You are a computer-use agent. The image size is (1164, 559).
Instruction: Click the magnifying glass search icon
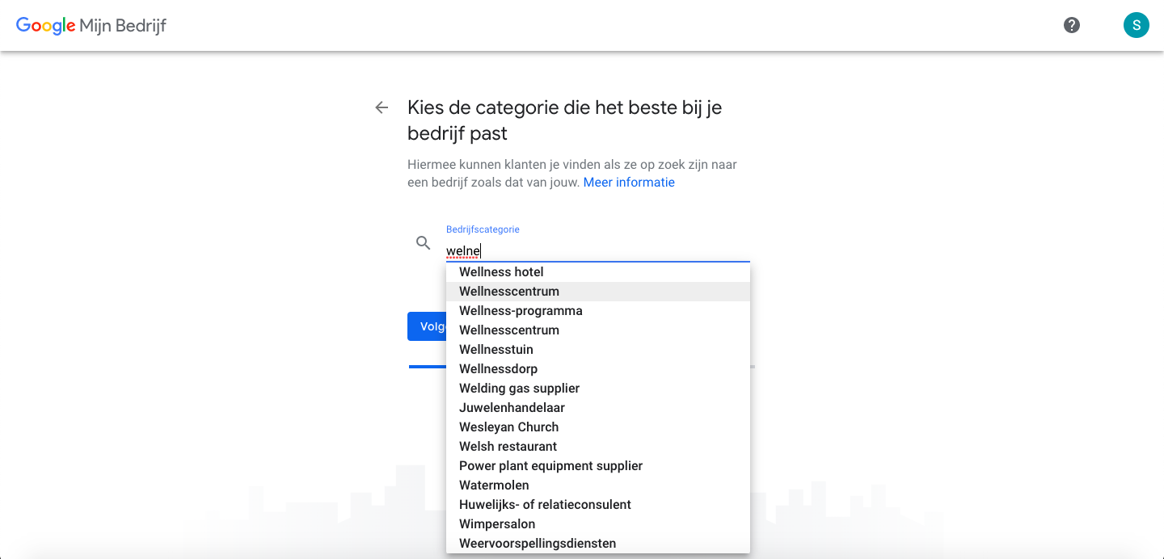point(423,242)
